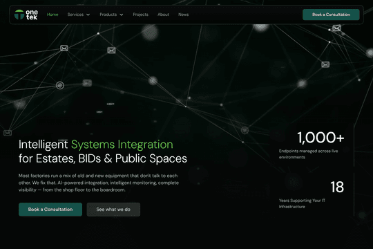Expand the Services dropdown chevron
The height and width of the screenshot is (249, 373).
coord(88,15)
